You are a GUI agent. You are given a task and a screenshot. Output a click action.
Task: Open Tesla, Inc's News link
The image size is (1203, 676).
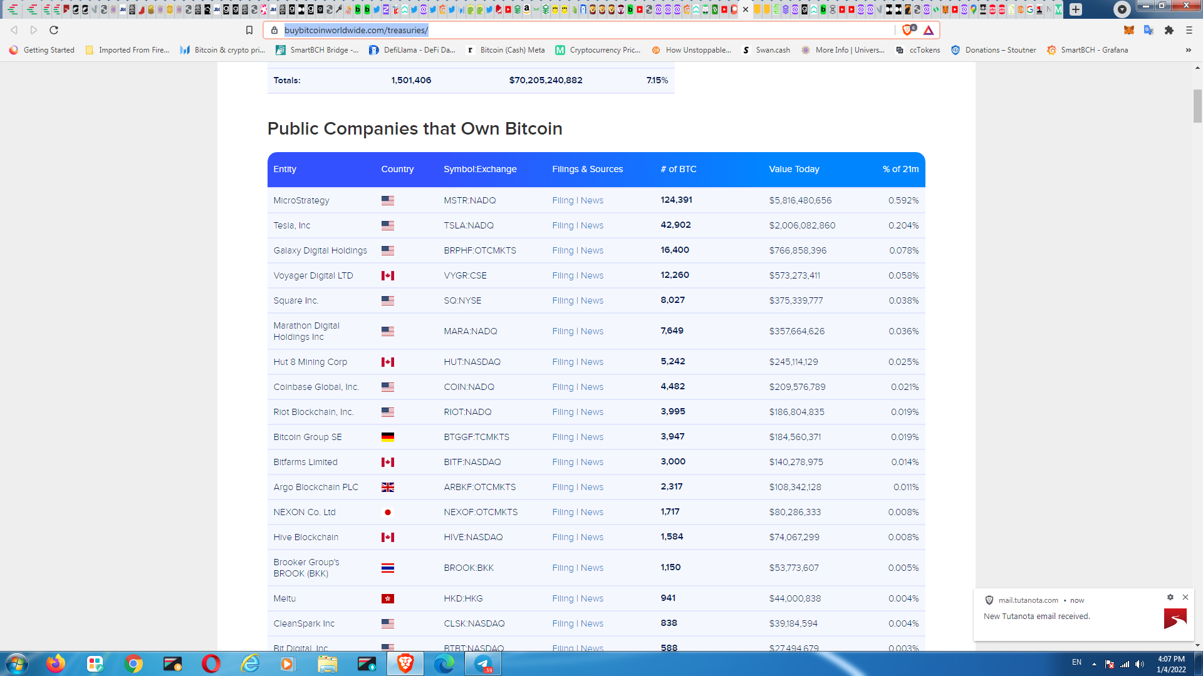pos(592,225)
